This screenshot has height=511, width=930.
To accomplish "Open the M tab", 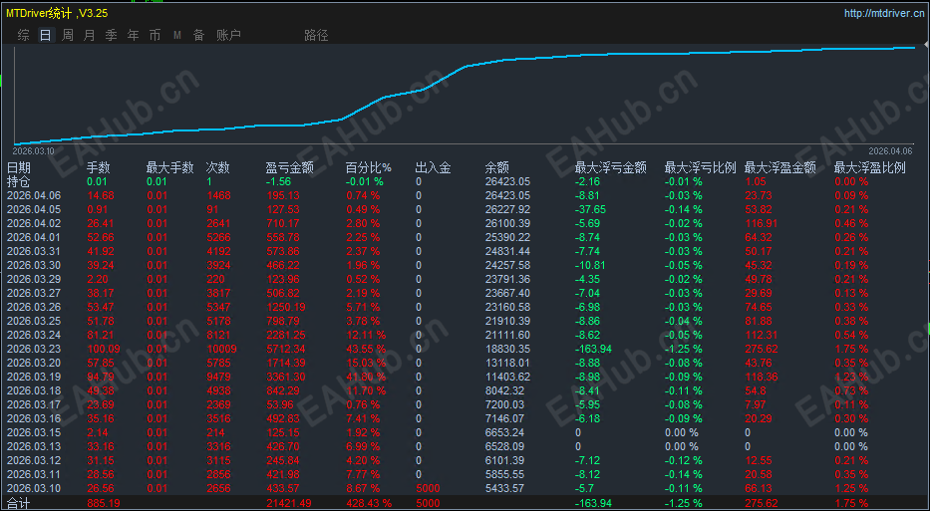I will (176, 36).
